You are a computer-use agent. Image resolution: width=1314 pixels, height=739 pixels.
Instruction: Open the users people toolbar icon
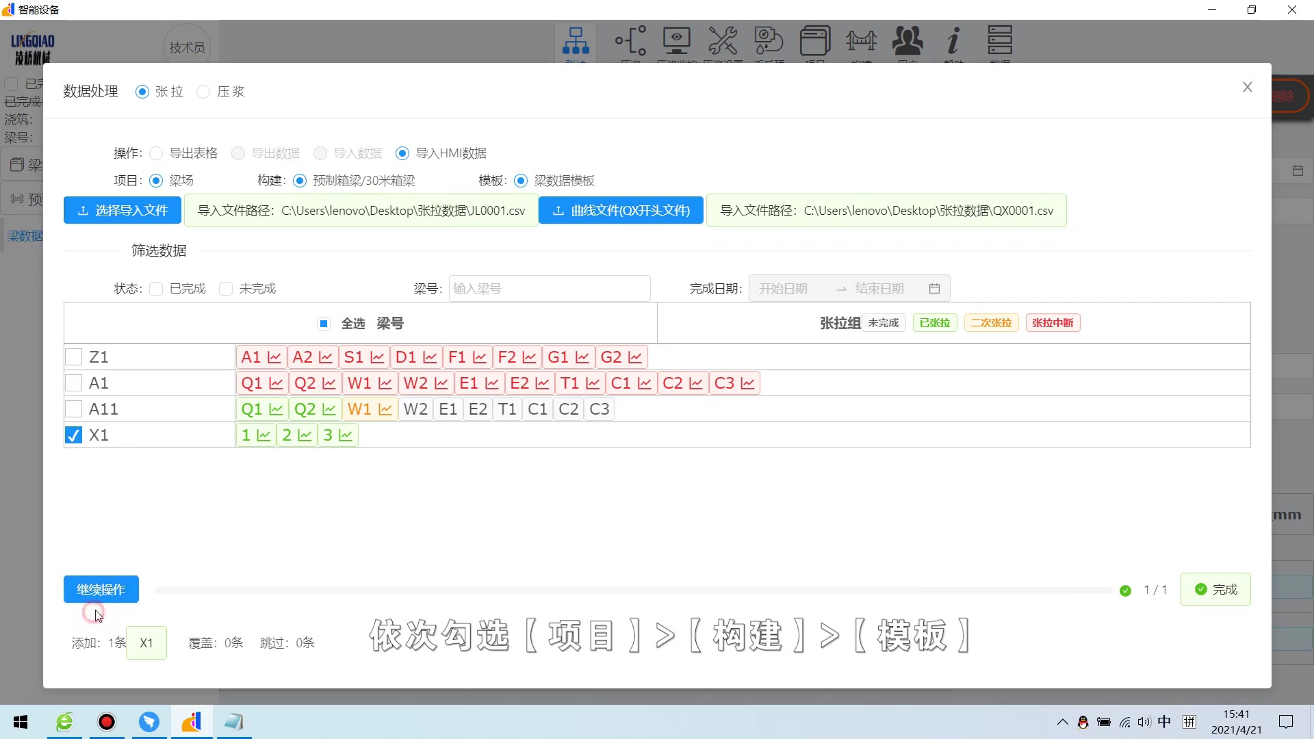(907, 41)
